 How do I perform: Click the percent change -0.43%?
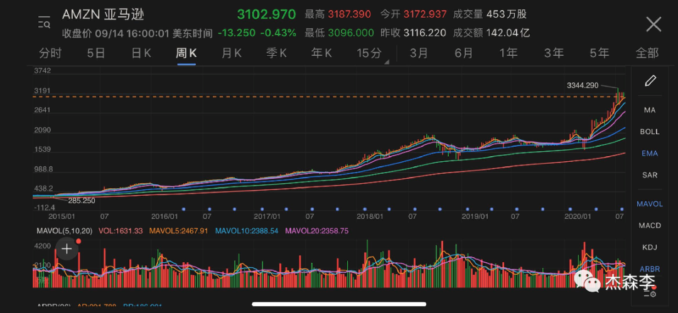278,33
